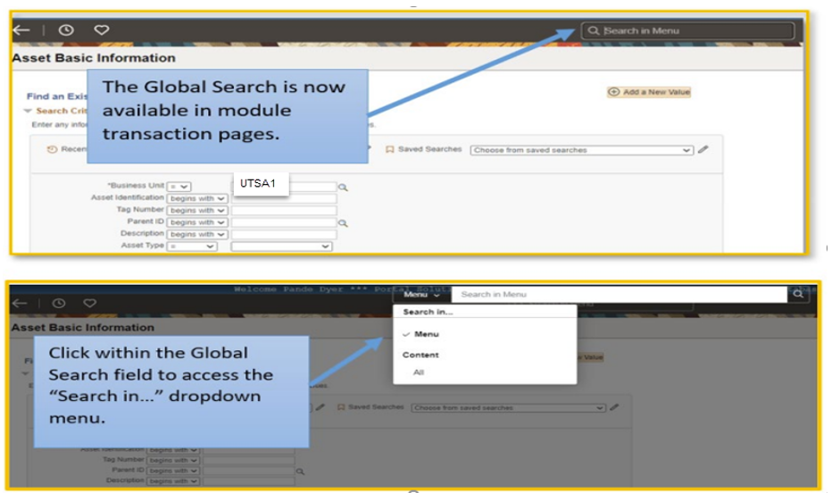This screenshot has height=501, width=832.
Task: Open Recently Visited clock icon in top screenshot
Action: 66,30
